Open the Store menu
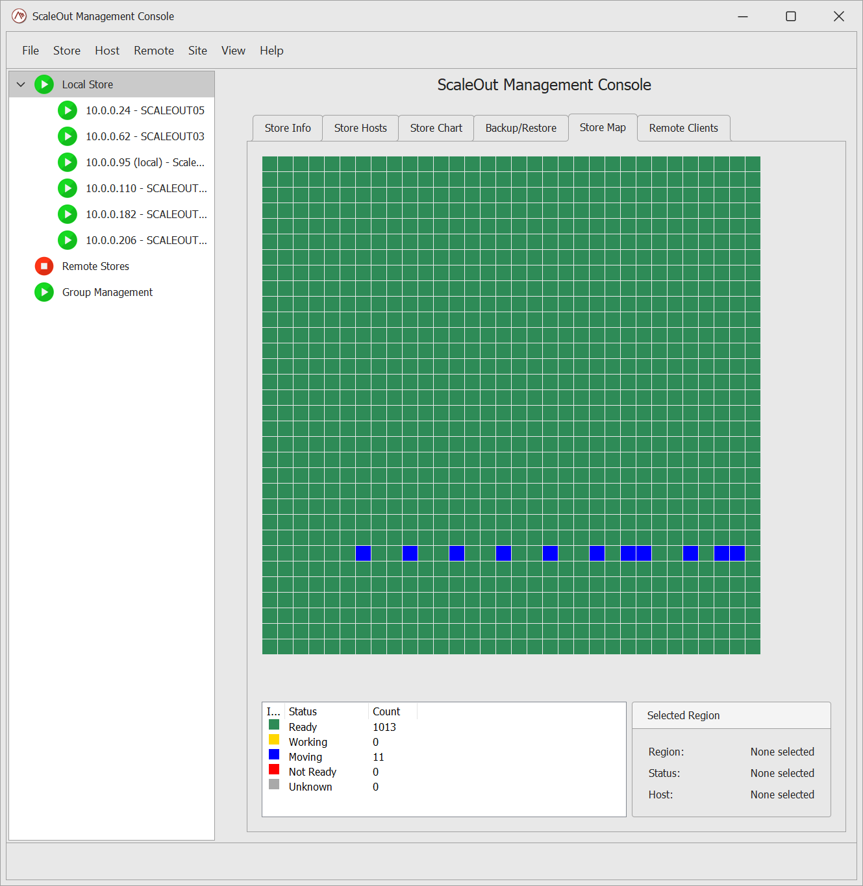This screenshot has height=886, width=863. (67, 51)
